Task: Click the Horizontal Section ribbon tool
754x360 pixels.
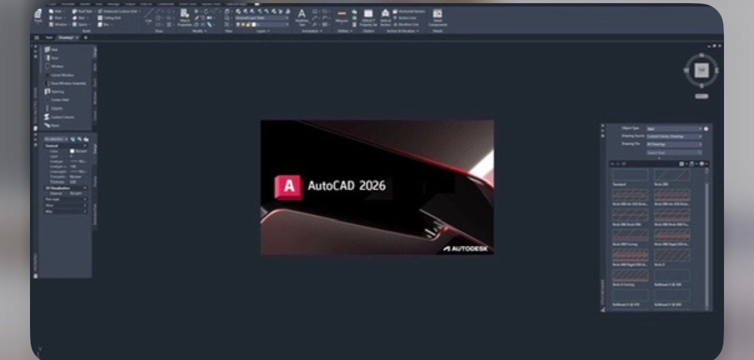Action: pyautogui.click(x=409, y=11)
